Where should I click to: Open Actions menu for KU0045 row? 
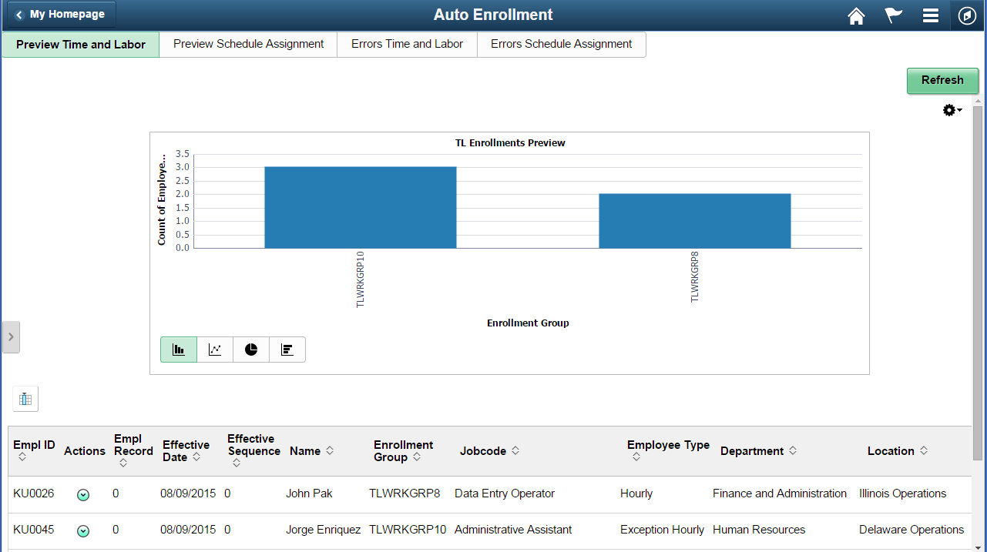pos(83,530)
